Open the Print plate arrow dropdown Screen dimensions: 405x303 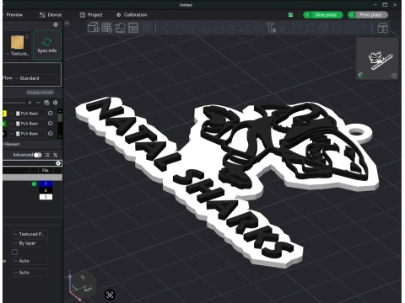point(352,15)
